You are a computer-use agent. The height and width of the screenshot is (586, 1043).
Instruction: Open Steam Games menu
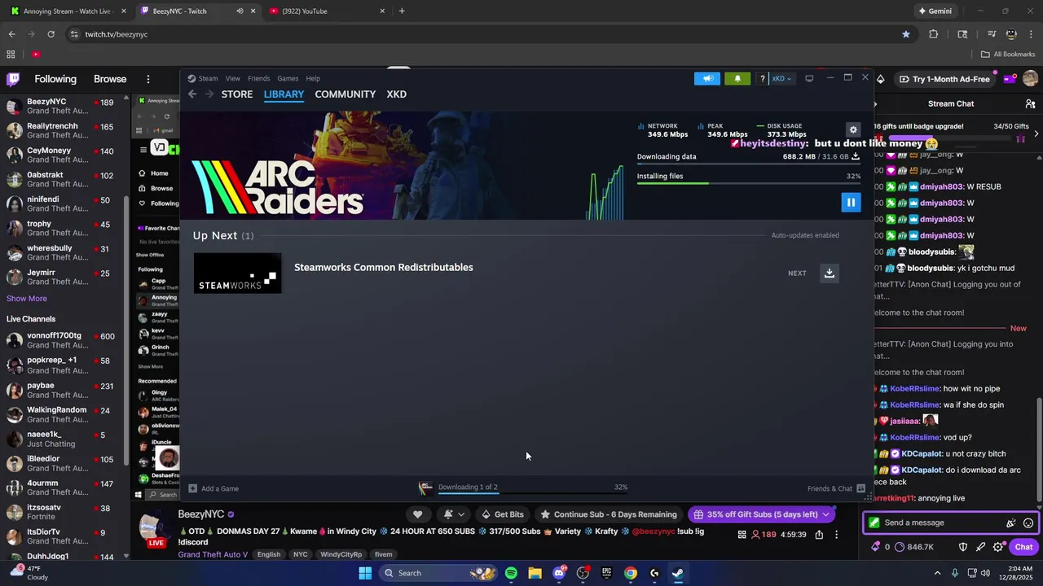point(288,78)
